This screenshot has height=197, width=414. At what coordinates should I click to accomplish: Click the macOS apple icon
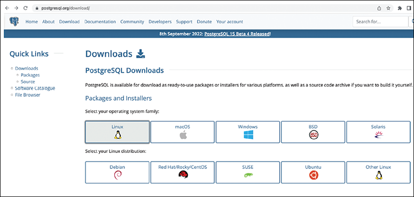pos(183,135)
